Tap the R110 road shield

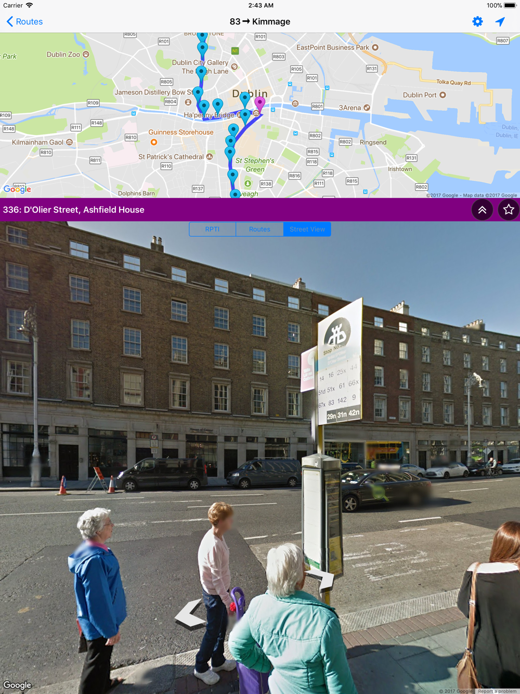point(166,166)
